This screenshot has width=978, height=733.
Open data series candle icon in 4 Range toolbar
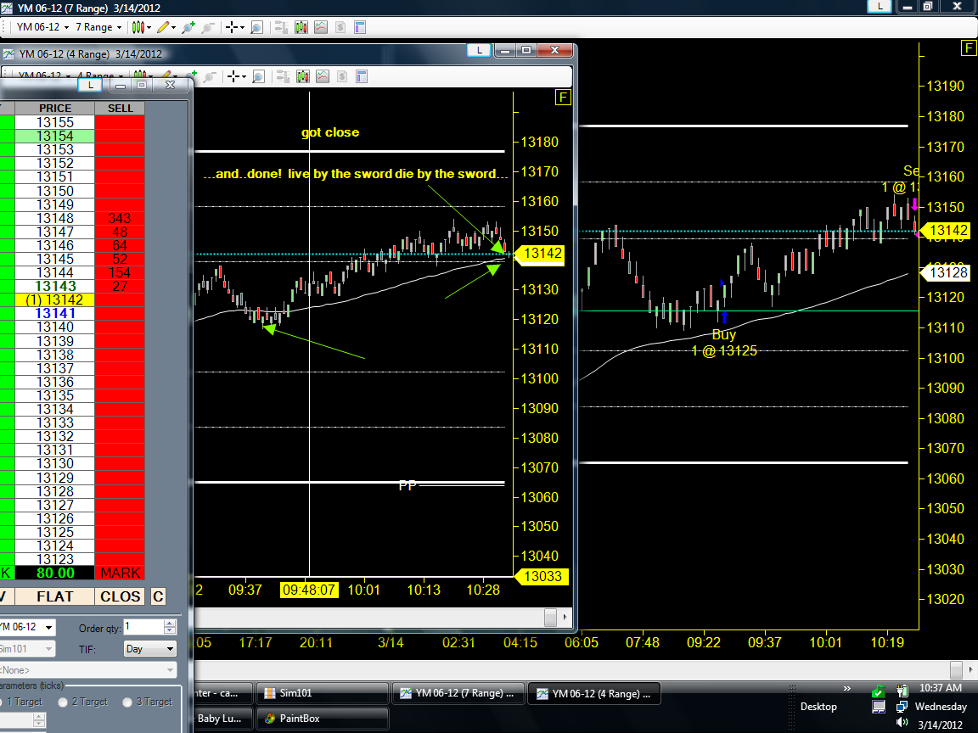click(x=303, y=76)
